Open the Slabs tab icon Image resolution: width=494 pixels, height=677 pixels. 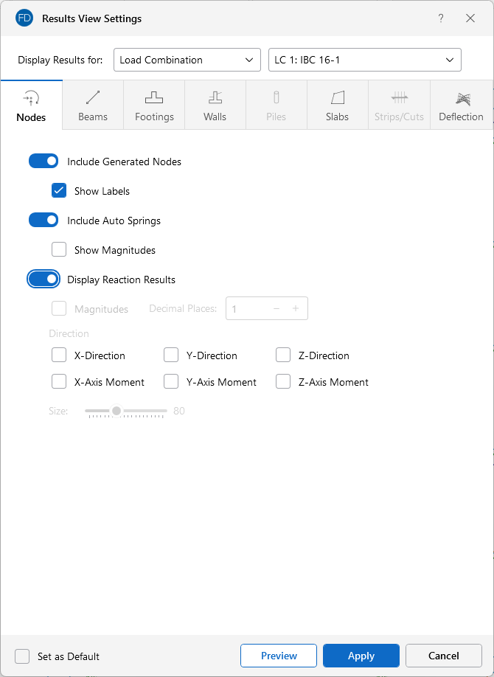(337, 97)
